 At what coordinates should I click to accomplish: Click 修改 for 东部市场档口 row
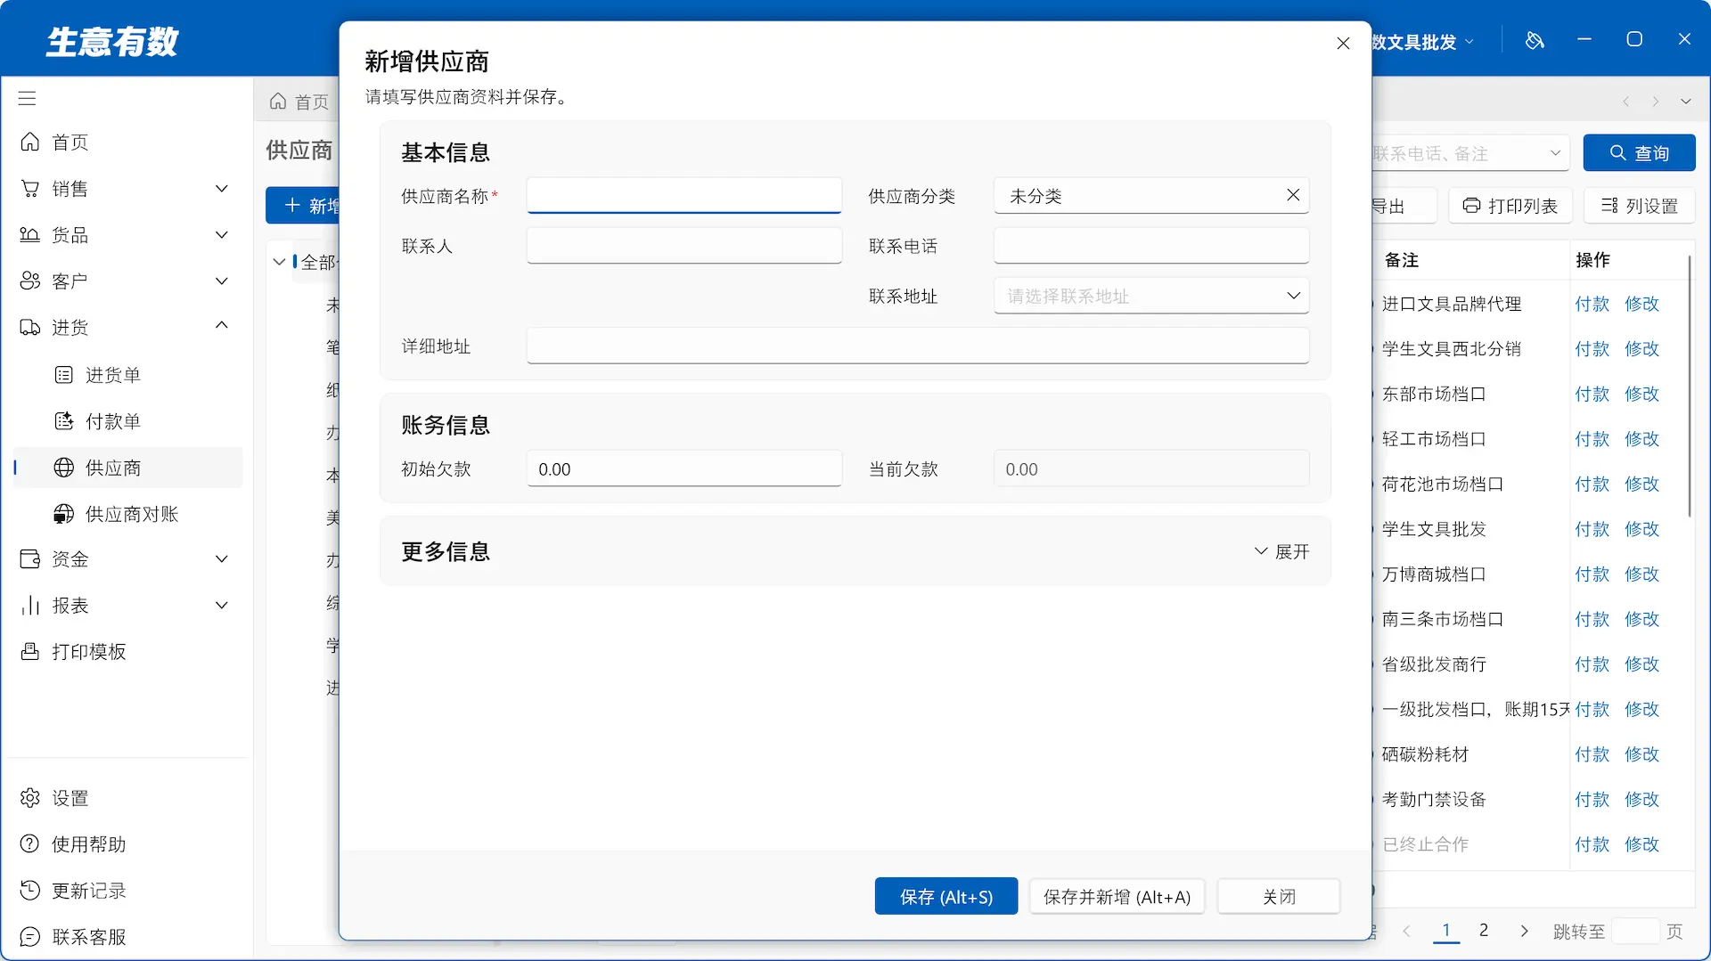point(1641,394)
